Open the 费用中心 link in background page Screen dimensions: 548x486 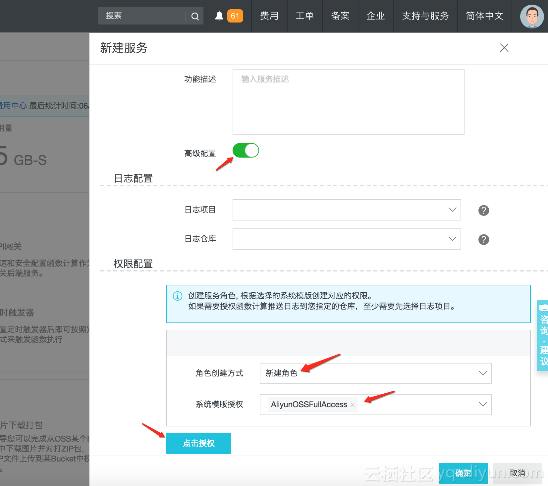(13, 106)
